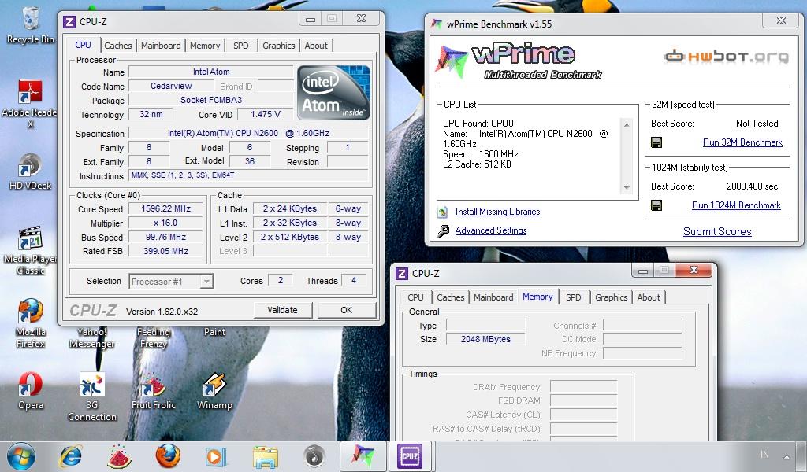Click the 2048 MBytes size field
Viewport: 807px width, 472px height.
coord(485,339)
